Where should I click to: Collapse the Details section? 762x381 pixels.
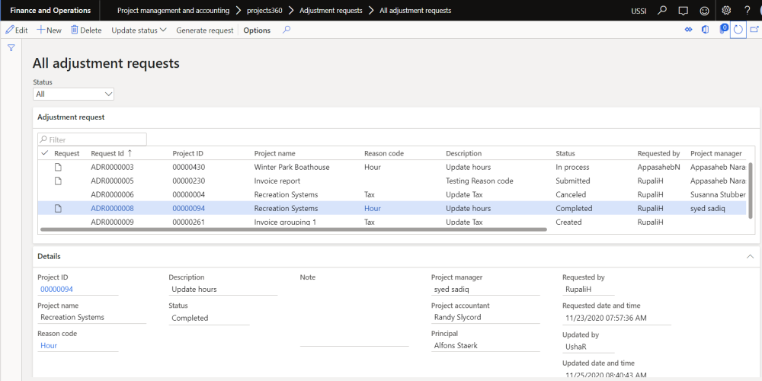click(x=750, y=257)
